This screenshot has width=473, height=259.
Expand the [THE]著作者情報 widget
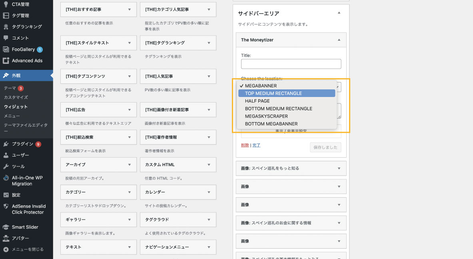tap(209, 137)
